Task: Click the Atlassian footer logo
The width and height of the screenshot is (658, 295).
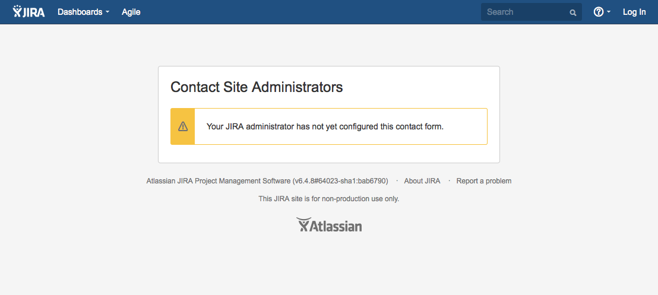Action: click(x=330, y=225)
